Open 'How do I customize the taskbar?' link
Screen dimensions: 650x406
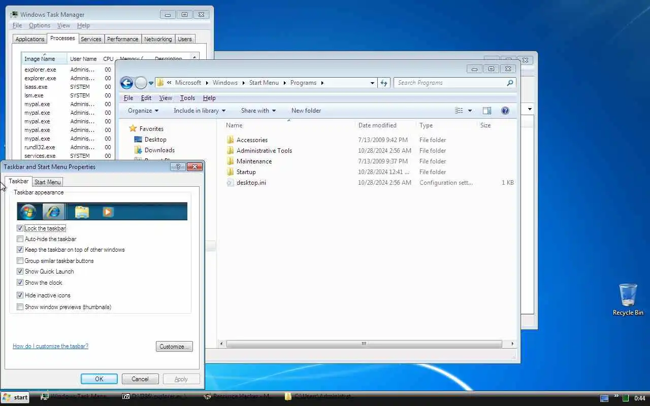pos(50,346)
